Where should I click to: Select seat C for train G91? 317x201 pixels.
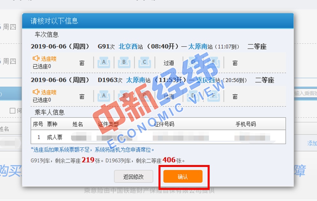pyautogui.click(x=145, y=63)
